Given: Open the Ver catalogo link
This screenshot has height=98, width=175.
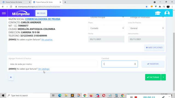Looking at the screenshot, I should pos(44,69).
